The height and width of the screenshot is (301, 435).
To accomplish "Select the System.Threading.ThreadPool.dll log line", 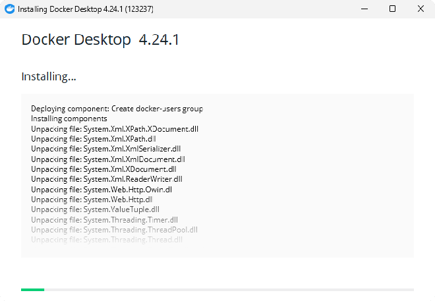I will 114,230.
